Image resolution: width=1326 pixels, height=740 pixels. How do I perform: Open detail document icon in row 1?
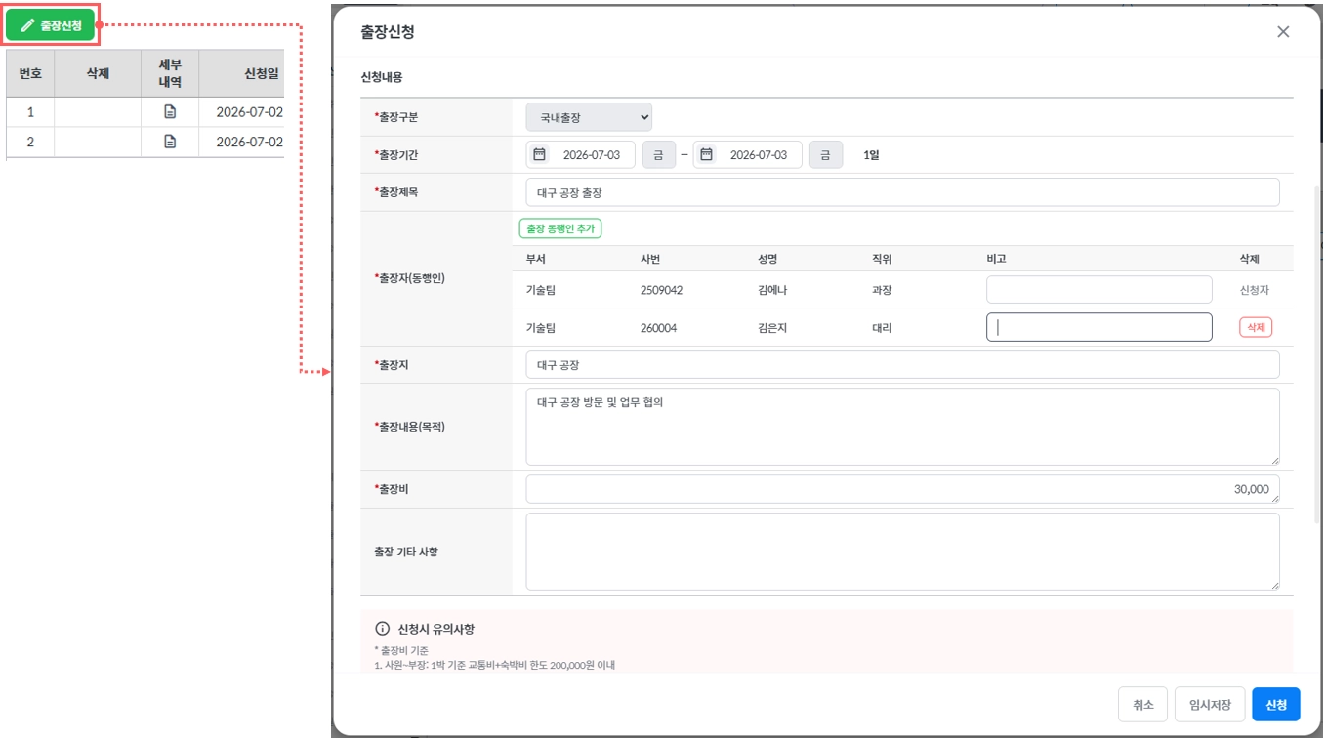click(x=170, y=112)
